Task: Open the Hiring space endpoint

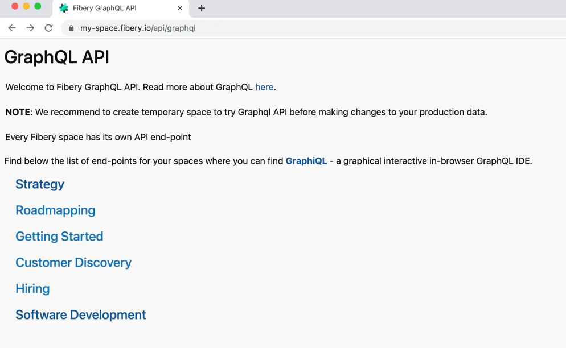Action: [32, 289]
